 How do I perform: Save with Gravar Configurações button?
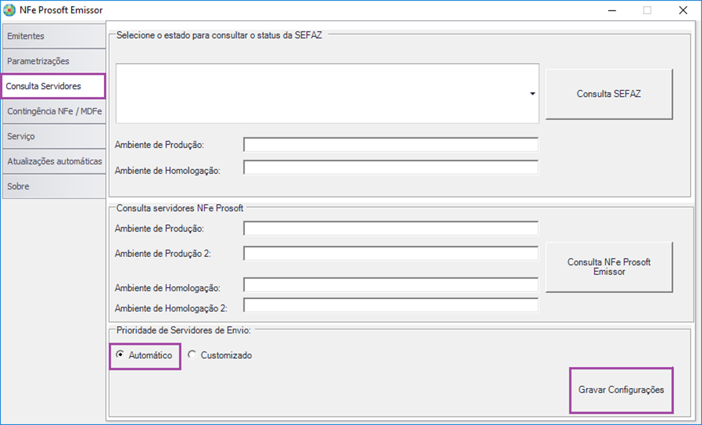tap(622, 390)
